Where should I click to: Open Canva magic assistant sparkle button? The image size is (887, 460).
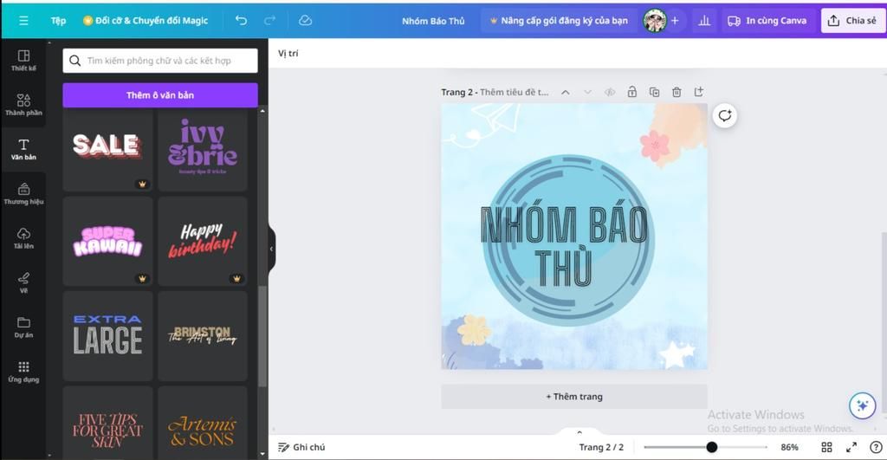(x=862, y=405)
